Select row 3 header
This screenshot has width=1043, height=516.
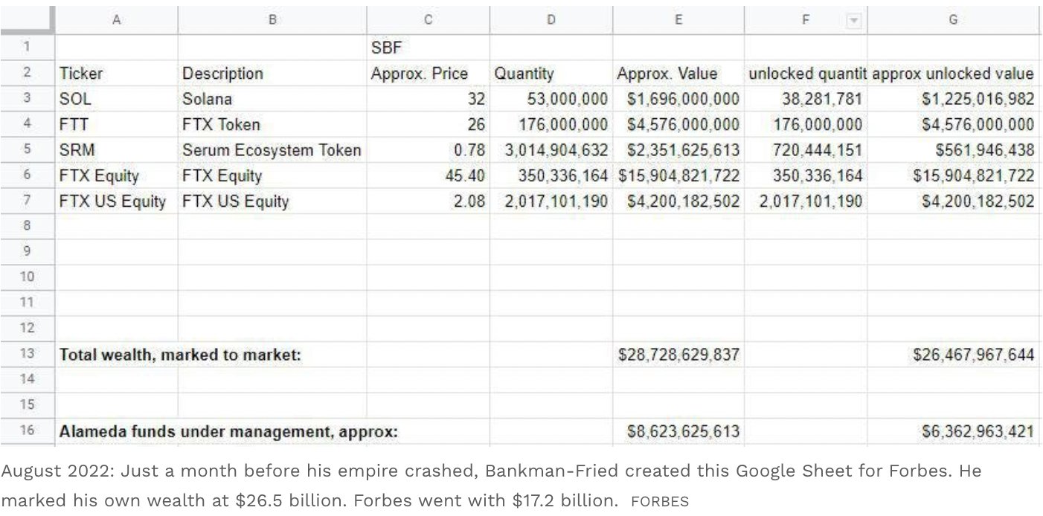[27, 98]
